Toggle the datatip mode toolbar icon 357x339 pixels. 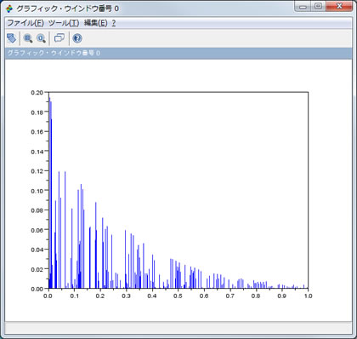(x=59, y=38)
